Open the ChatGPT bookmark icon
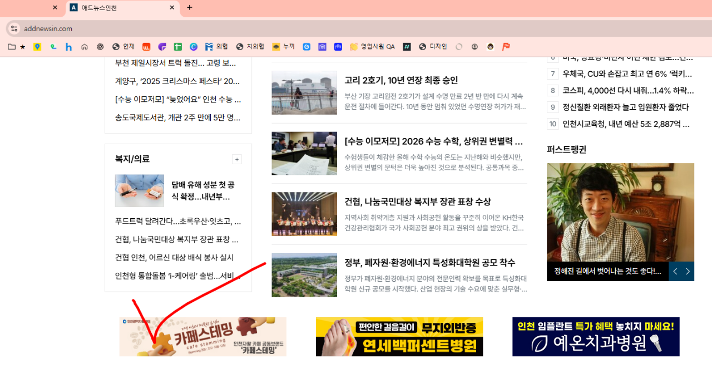 pos(100,47)
